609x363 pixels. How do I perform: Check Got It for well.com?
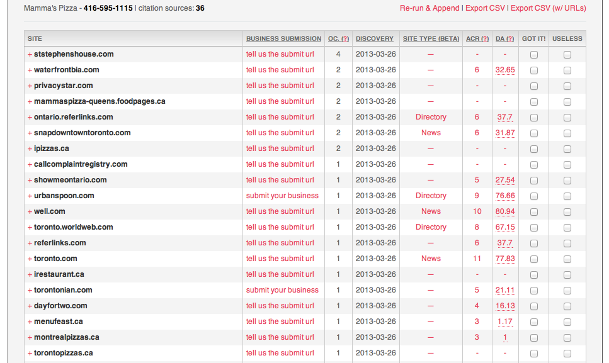534,212
